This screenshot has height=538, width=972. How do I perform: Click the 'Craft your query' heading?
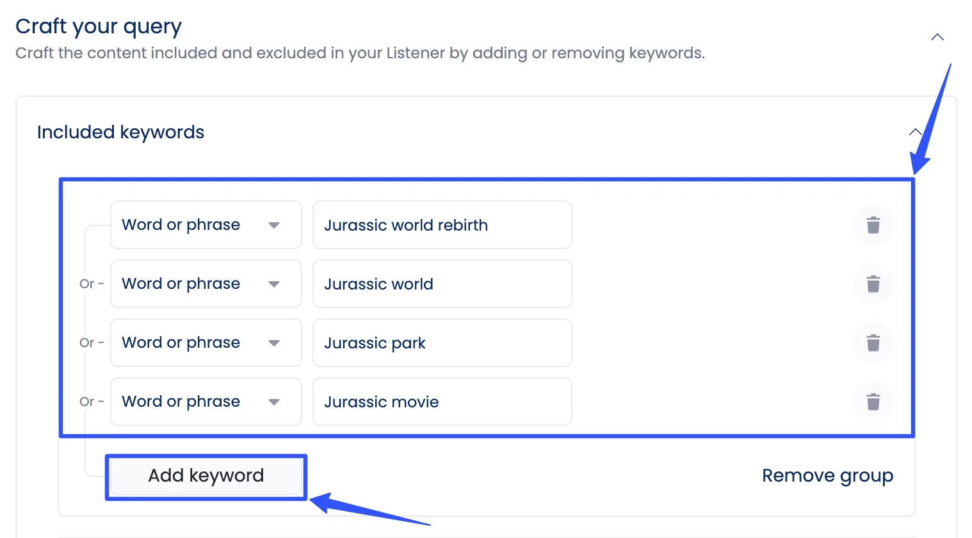pos(99,27)
